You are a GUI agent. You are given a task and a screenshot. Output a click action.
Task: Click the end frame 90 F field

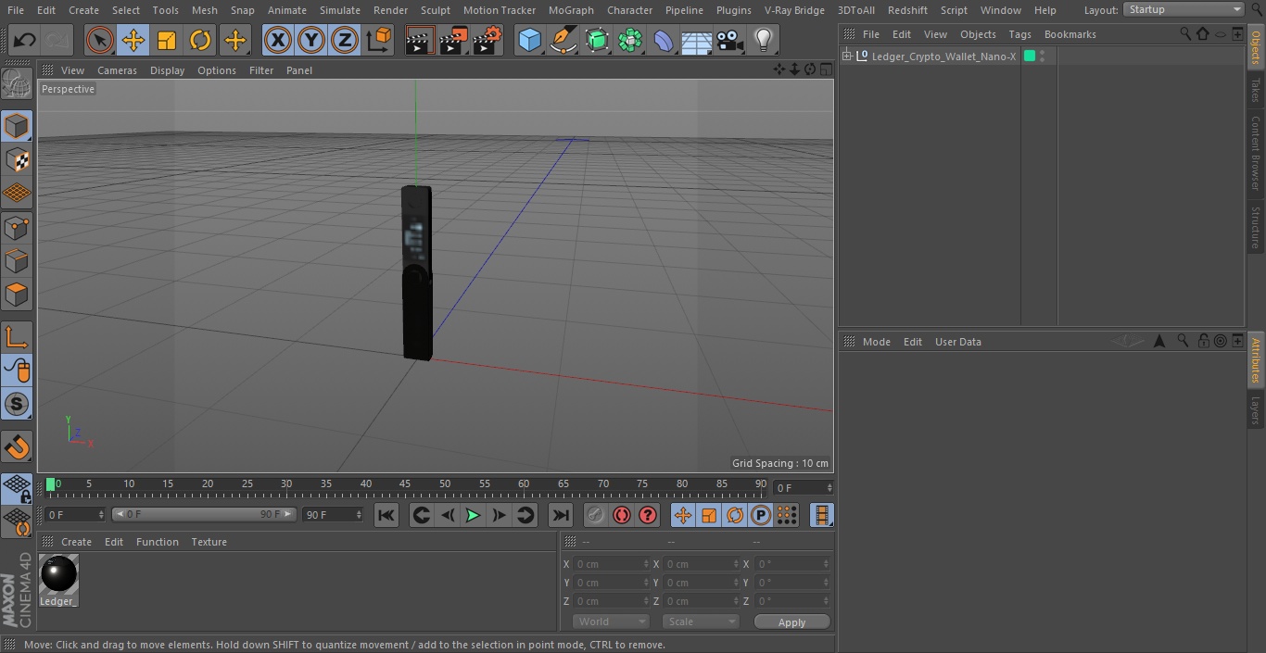[x=333, y=514]
